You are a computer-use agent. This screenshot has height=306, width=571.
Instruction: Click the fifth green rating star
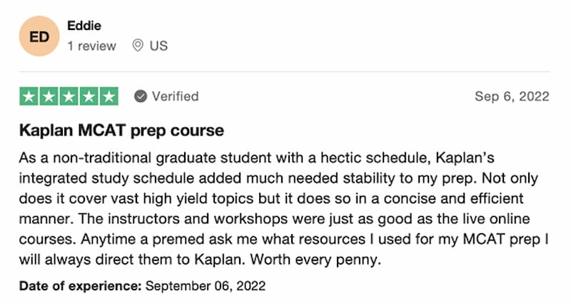tap(109, 96)
